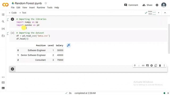This screenshot has height=95, width=170.
Task: Click the green connection status dot
Action: point(164,93)
